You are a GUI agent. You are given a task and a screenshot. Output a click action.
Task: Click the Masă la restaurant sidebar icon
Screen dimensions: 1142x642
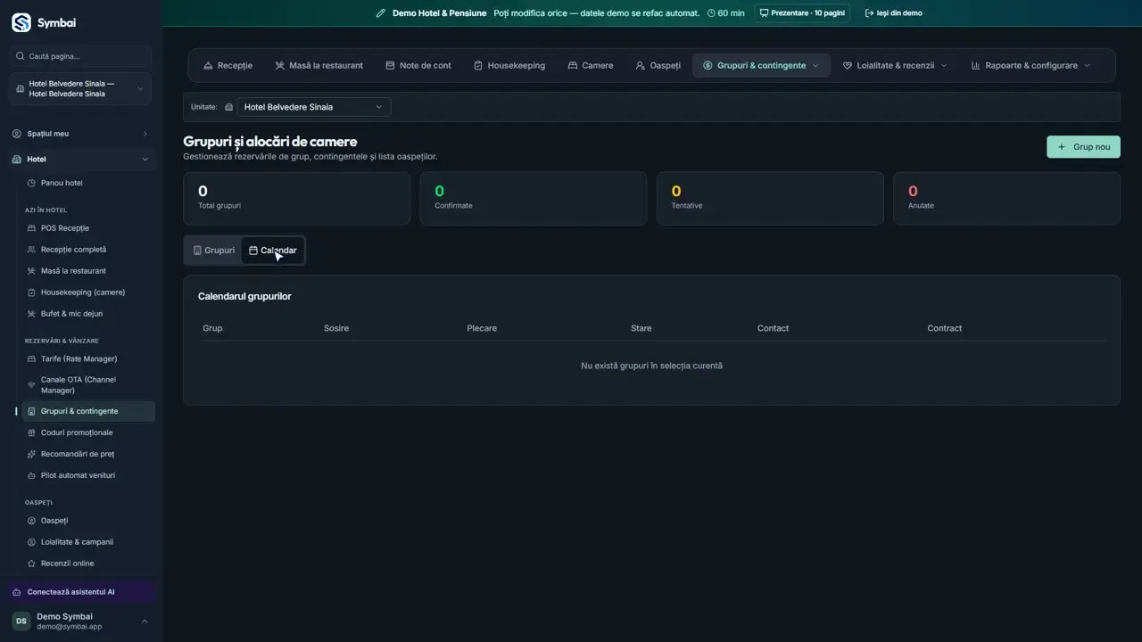31,271
